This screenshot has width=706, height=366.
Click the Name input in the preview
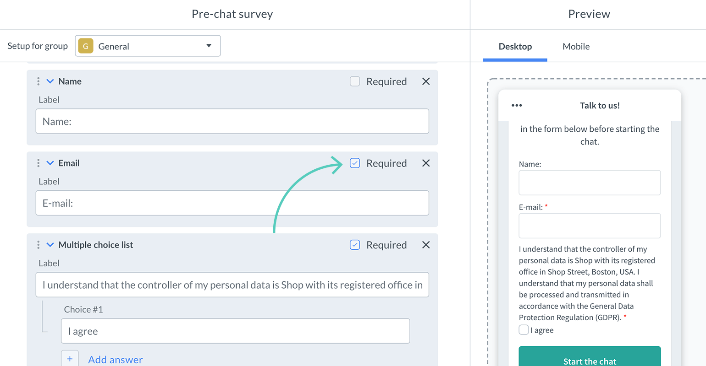coord(590,183)
